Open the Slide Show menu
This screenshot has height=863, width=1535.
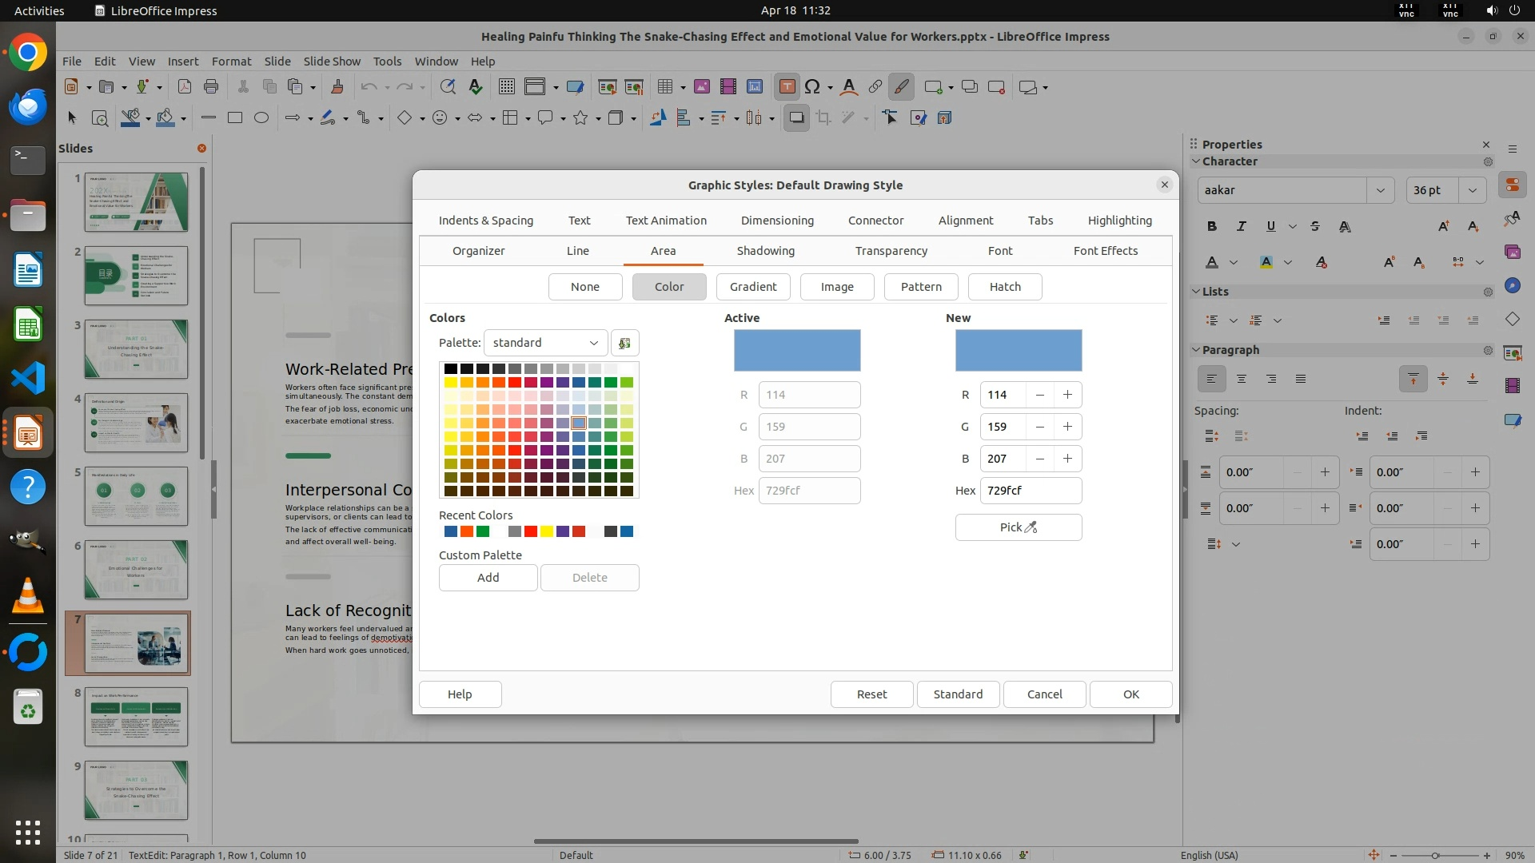coord(332,62)
